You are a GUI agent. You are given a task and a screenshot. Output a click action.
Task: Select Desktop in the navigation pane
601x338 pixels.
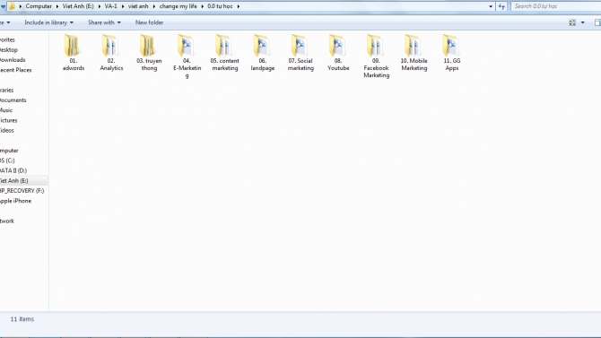[8, 50]
